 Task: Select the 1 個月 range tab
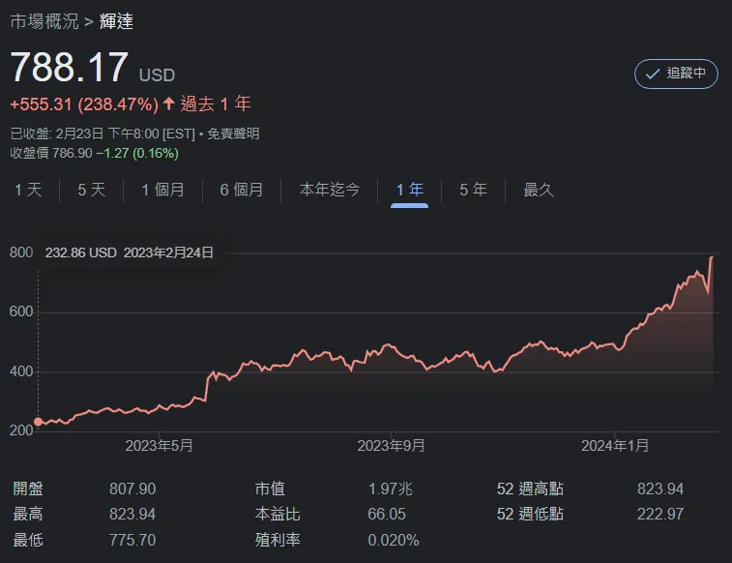click(x=162, y=190)
